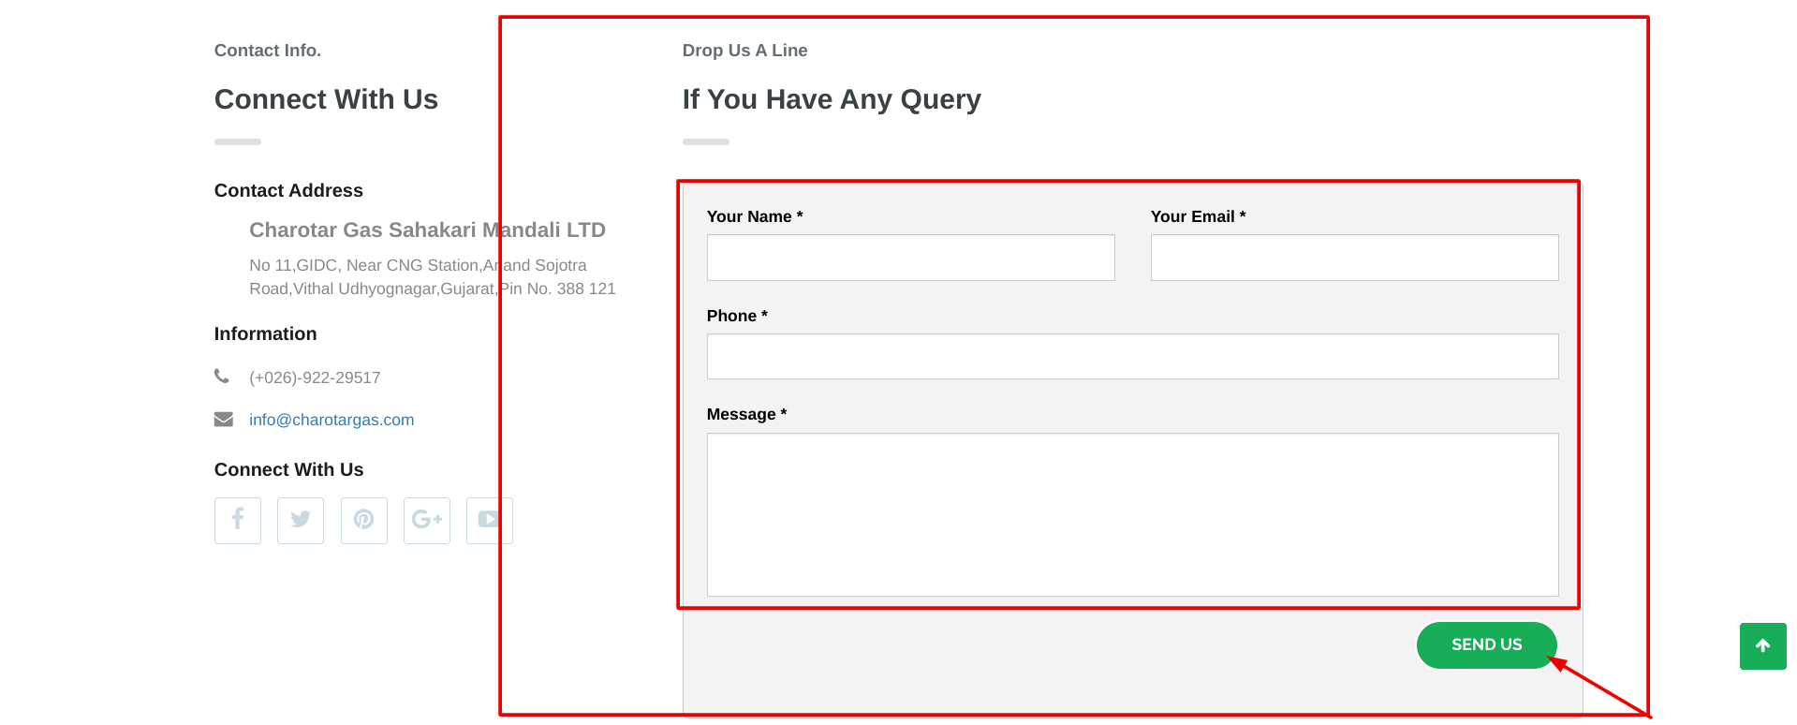Click the phone handset icon
Image resolution: width=1797 pixels, height=725 pixels.
click(x=222, y=377)
